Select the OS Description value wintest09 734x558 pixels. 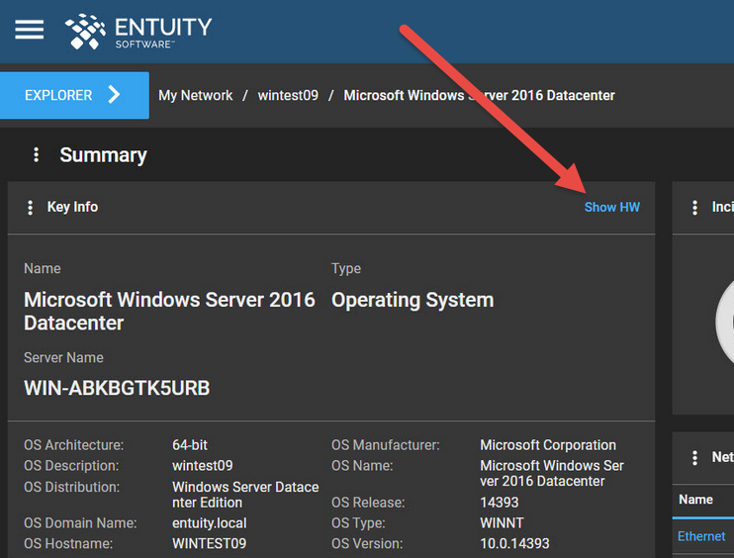tap(202, 466)
